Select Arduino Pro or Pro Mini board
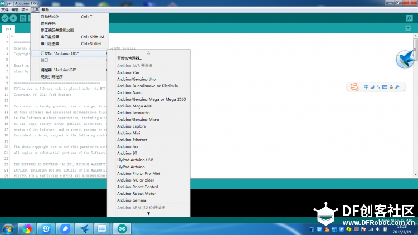The width and height of the screenshot is (418, 235). click(148, 173)
